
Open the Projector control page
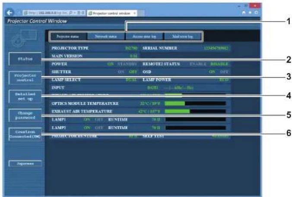point(25,78)
